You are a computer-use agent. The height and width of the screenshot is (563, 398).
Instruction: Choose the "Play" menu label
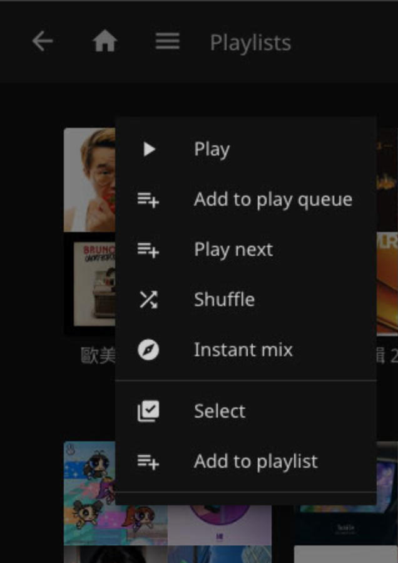tap(212, 149)
